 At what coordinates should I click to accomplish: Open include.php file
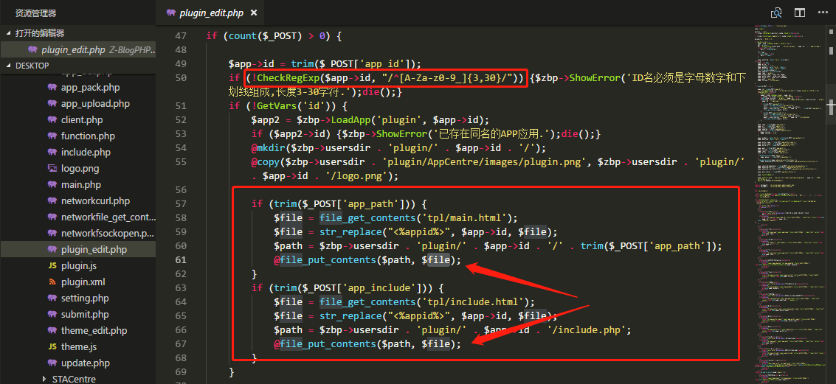pyautogui.click(x=86, y=153)
